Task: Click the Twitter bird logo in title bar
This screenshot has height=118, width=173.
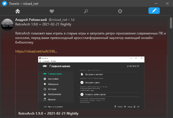Action: point(5,4)
